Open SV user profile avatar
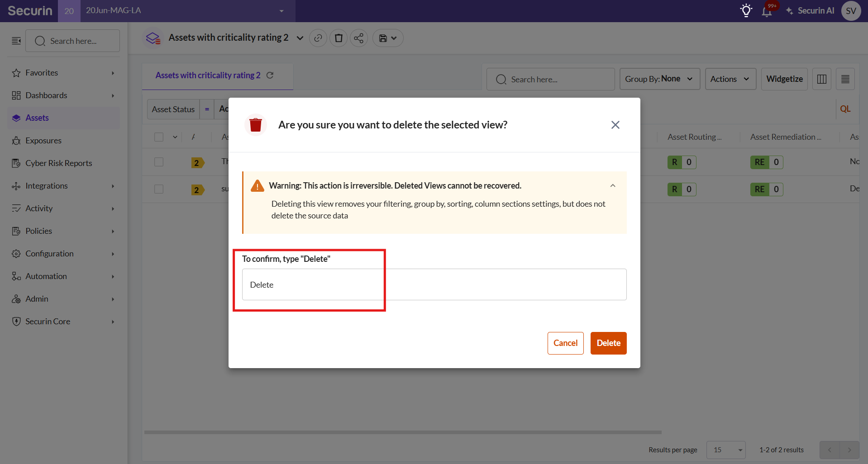 851,11
